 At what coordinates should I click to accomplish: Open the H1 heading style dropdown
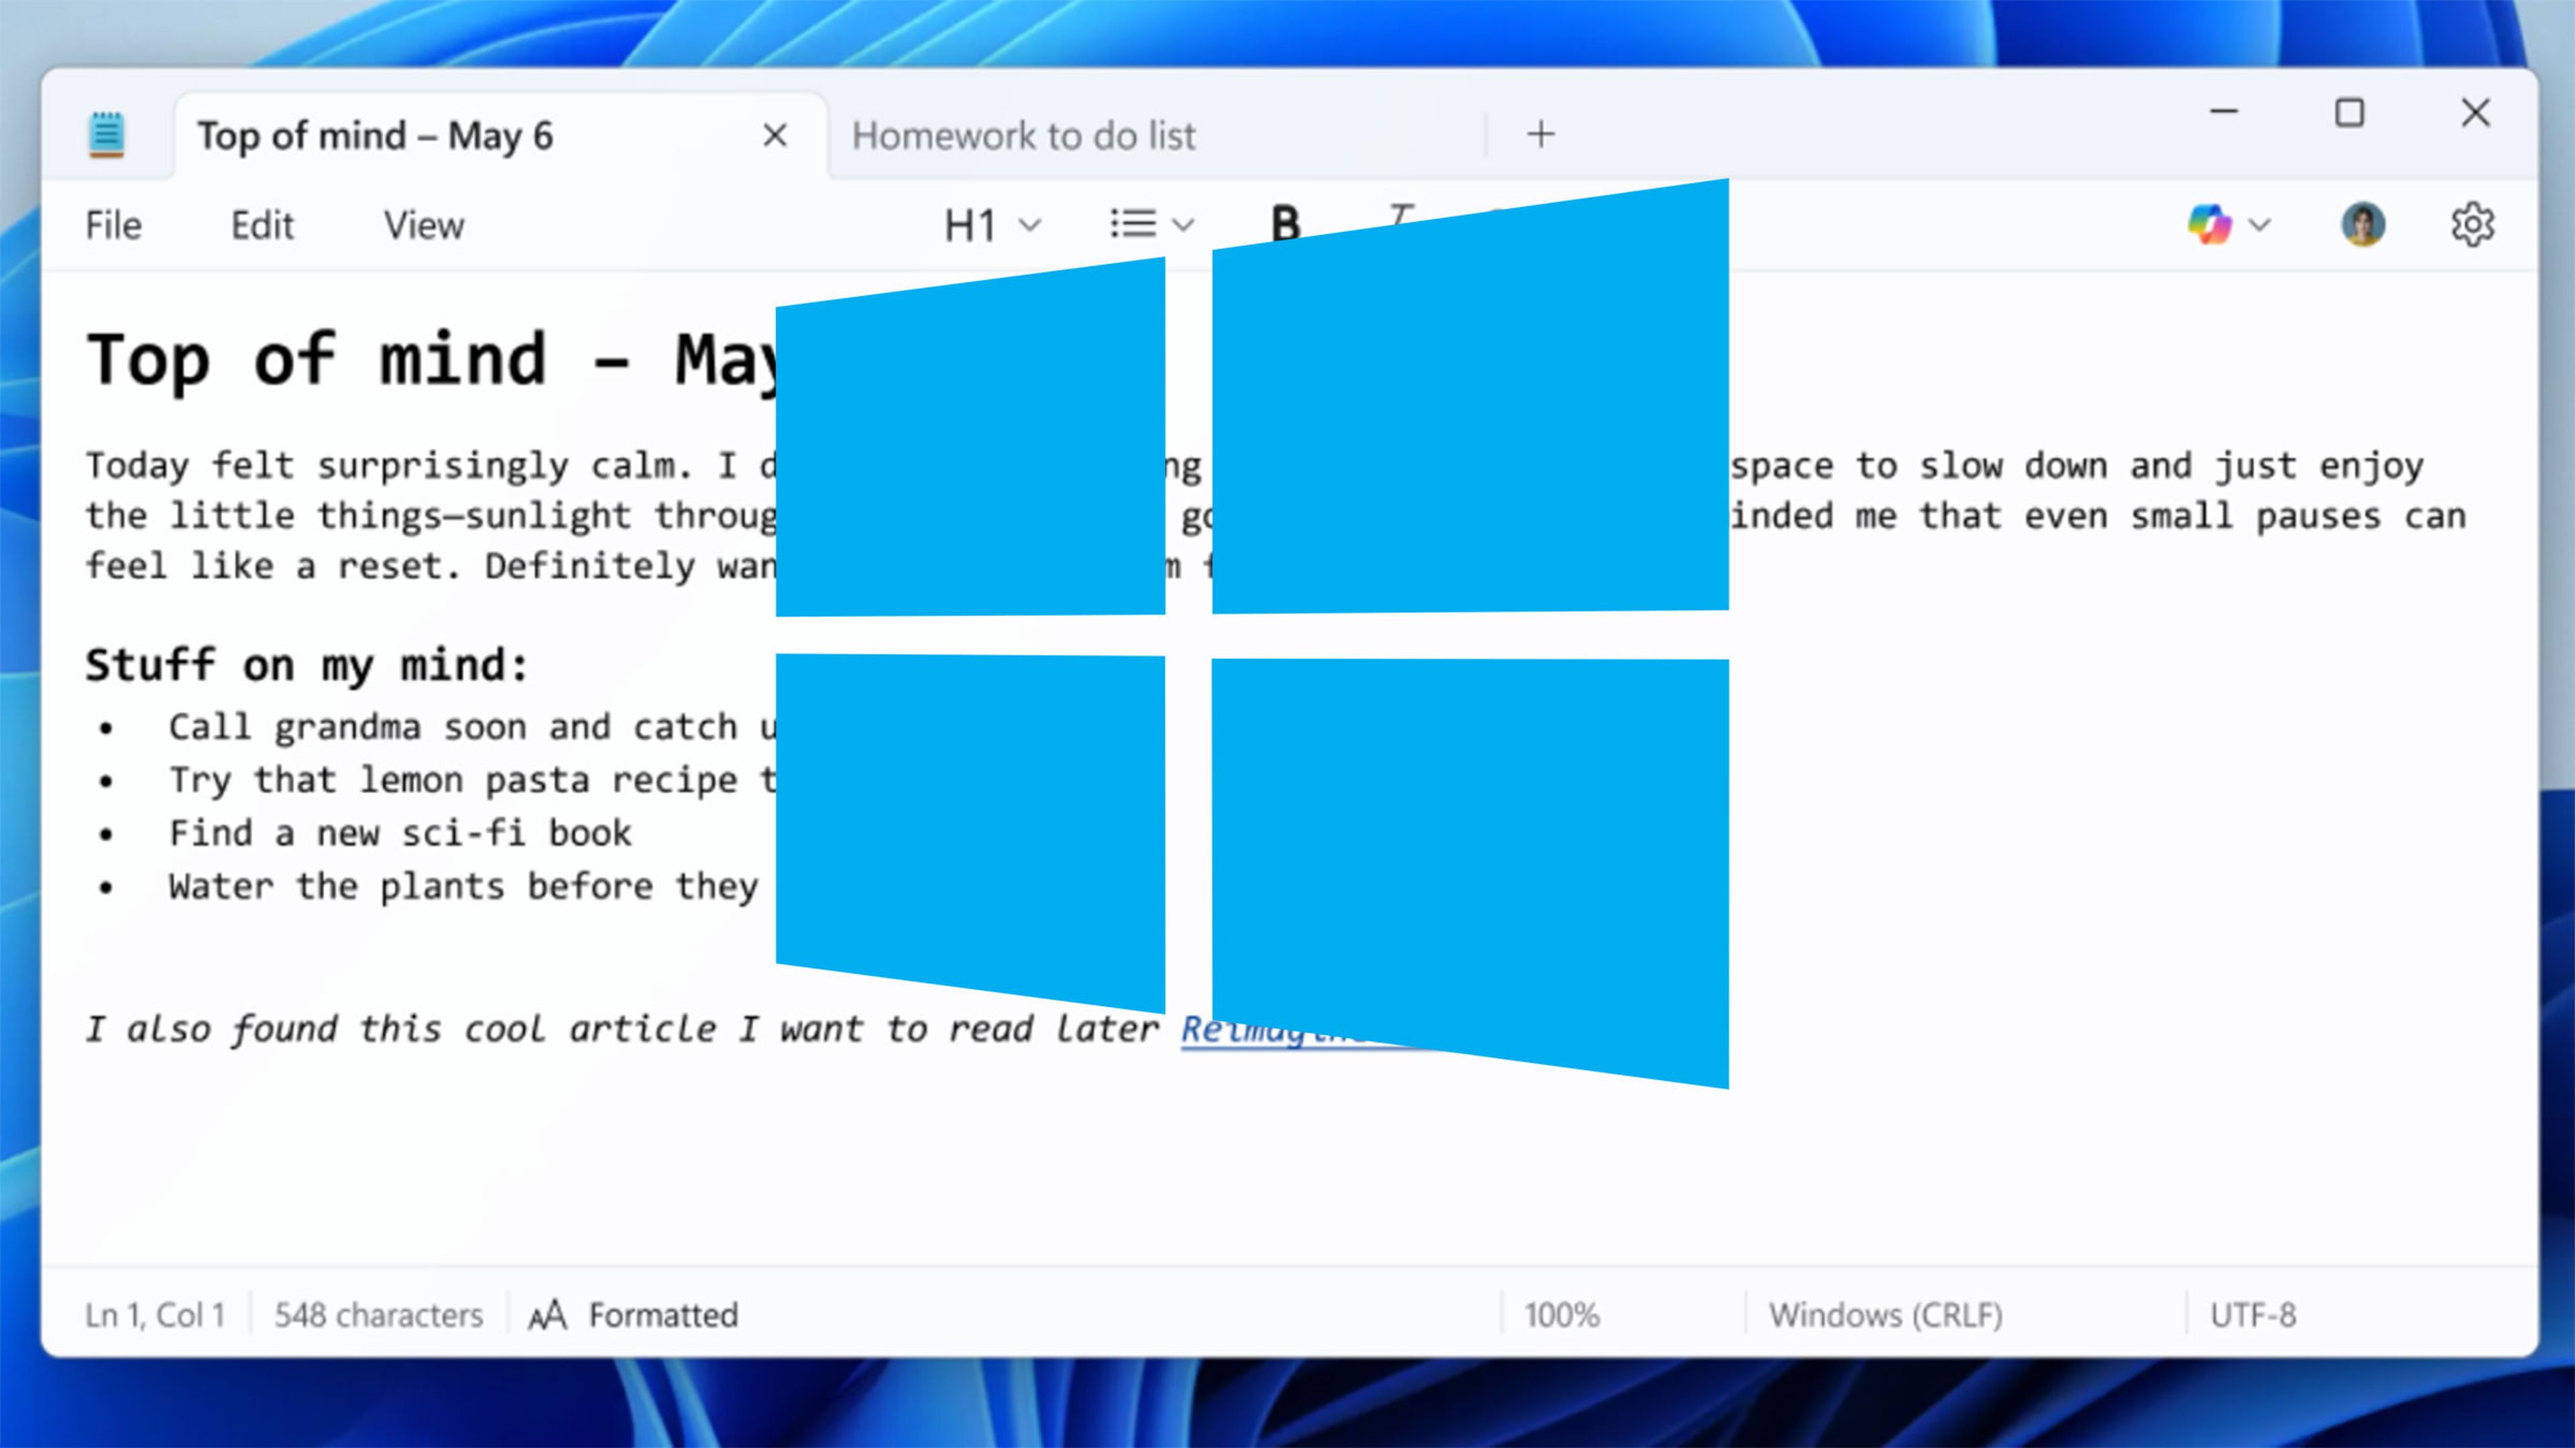(x=992, y=226)
